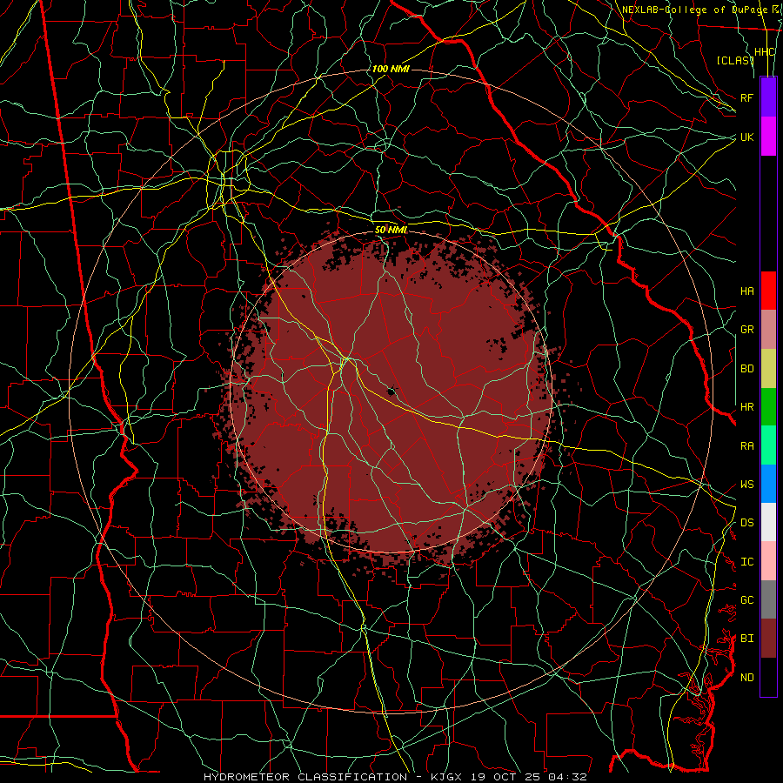Click the HYDROMETEOR CLASSIFICATION title text
The height and width of the screenshot is (783, 783).
click(305, 777)
